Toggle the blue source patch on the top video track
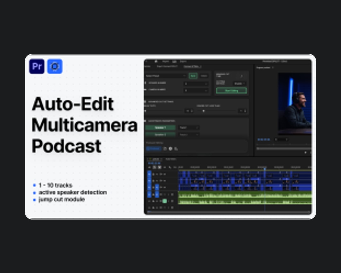Image resolution: width=341 pixels, height=273 pixels. pos(149,174)
